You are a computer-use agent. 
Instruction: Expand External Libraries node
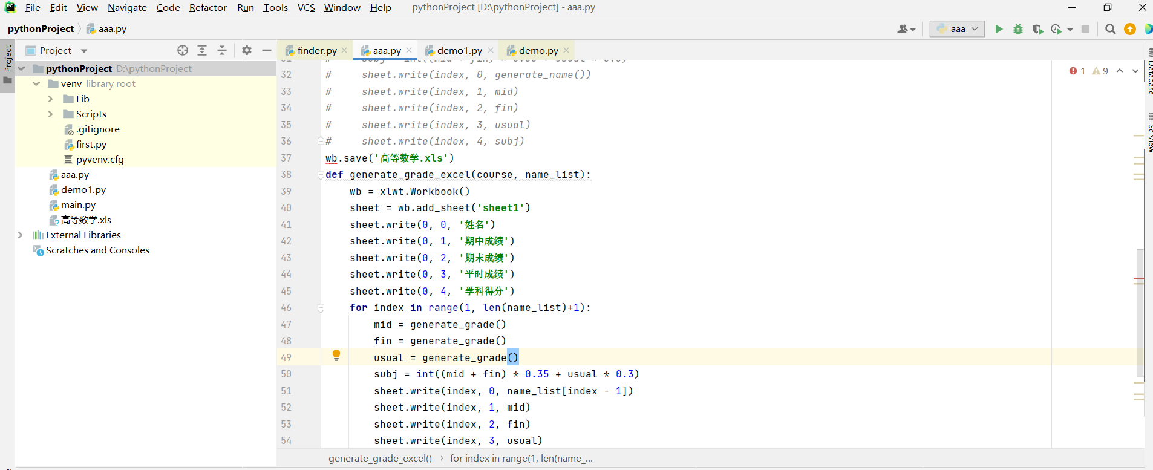pos(21,235)
